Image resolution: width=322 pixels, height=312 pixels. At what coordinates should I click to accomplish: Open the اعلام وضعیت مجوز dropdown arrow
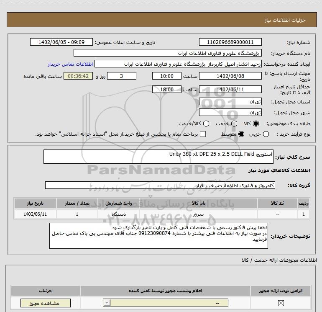tap(107, 303)
